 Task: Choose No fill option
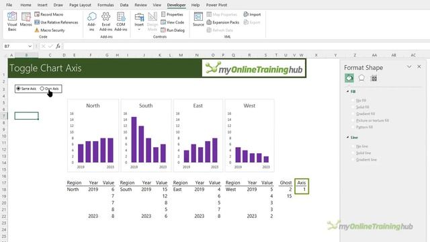359,100
